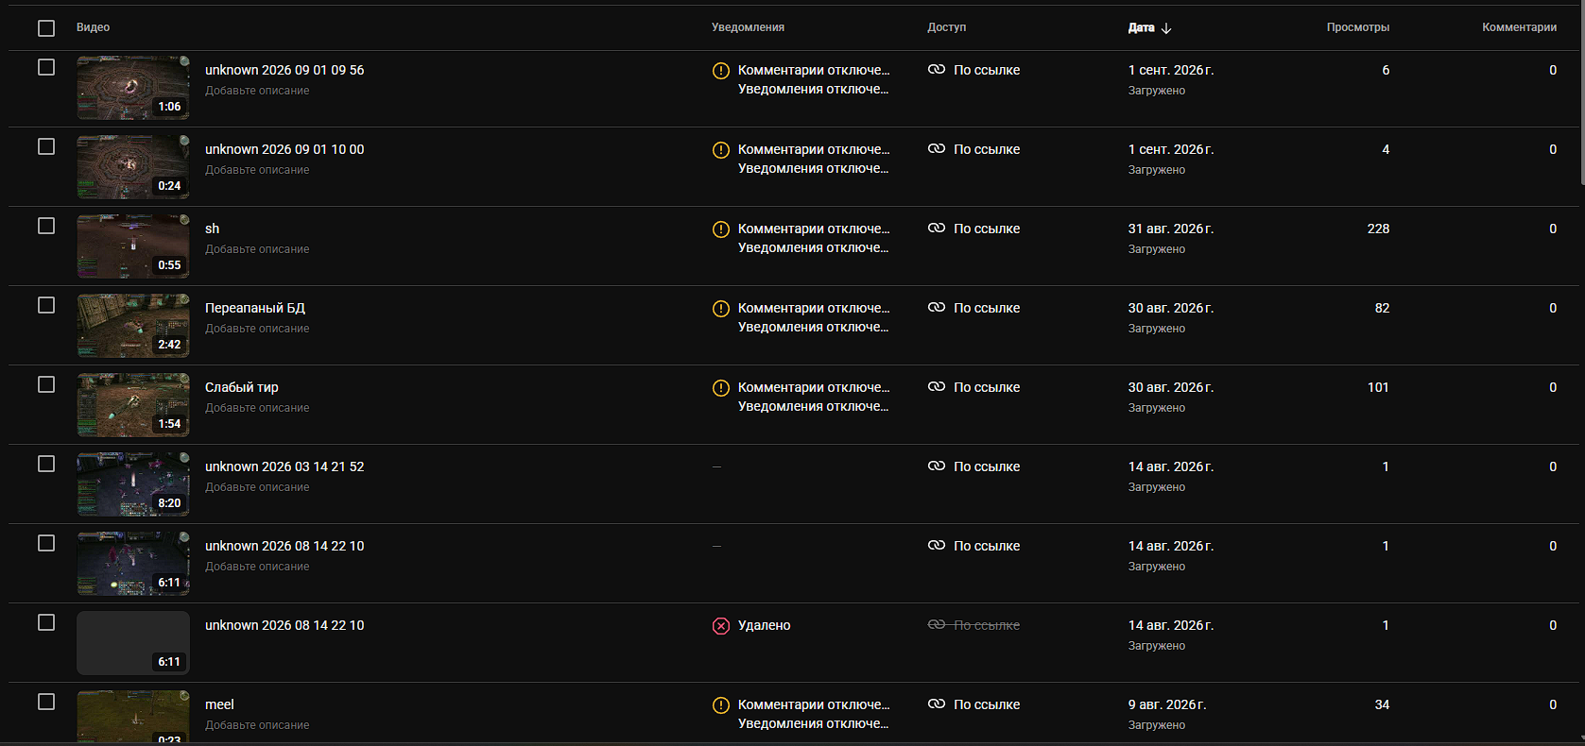Select the "Слабый тир" video checkbox
The image size is (1585, 746).
coord(46,384)
